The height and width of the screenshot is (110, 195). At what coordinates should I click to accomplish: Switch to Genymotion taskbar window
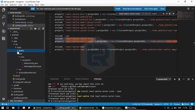coord(112,108)
